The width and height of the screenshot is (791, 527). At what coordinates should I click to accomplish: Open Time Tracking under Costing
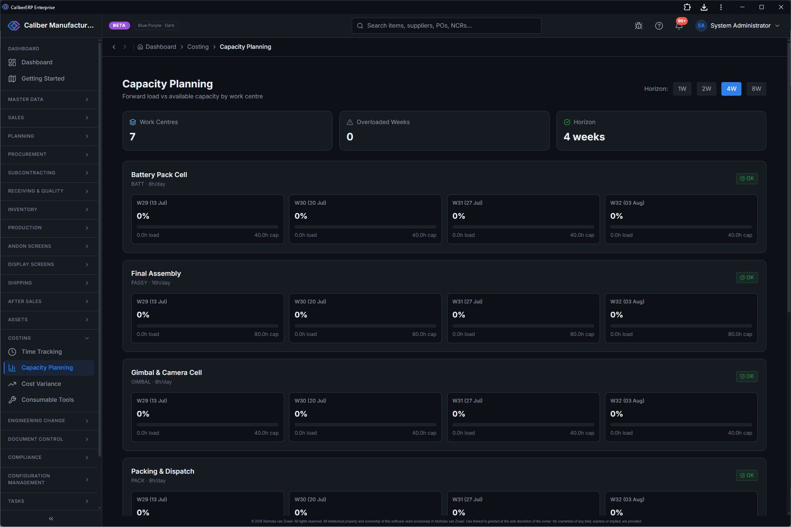point(49,352)
